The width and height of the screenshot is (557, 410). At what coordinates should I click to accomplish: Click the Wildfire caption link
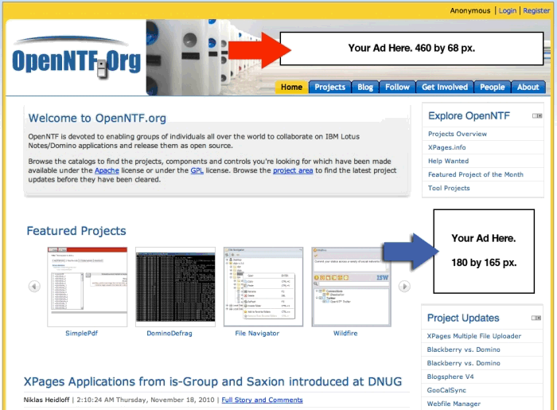(x=345, y=334)
